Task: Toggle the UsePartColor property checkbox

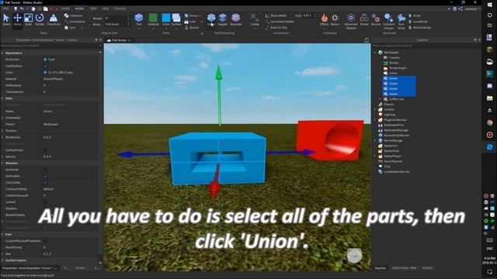Action: click(45, 150)
